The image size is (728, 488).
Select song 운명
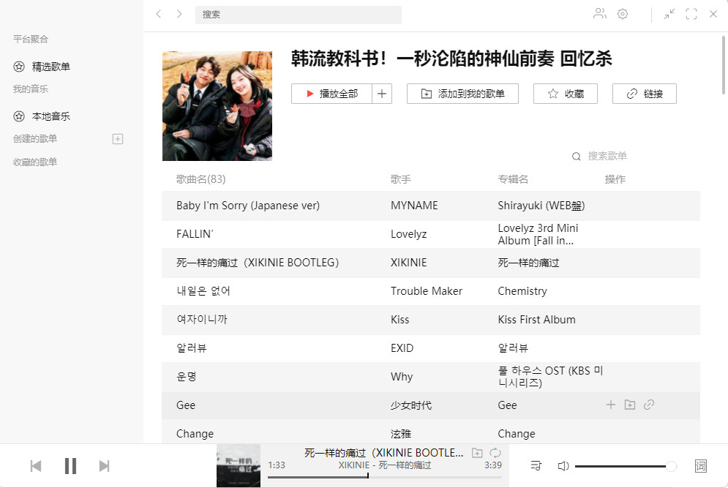point(186,377)
